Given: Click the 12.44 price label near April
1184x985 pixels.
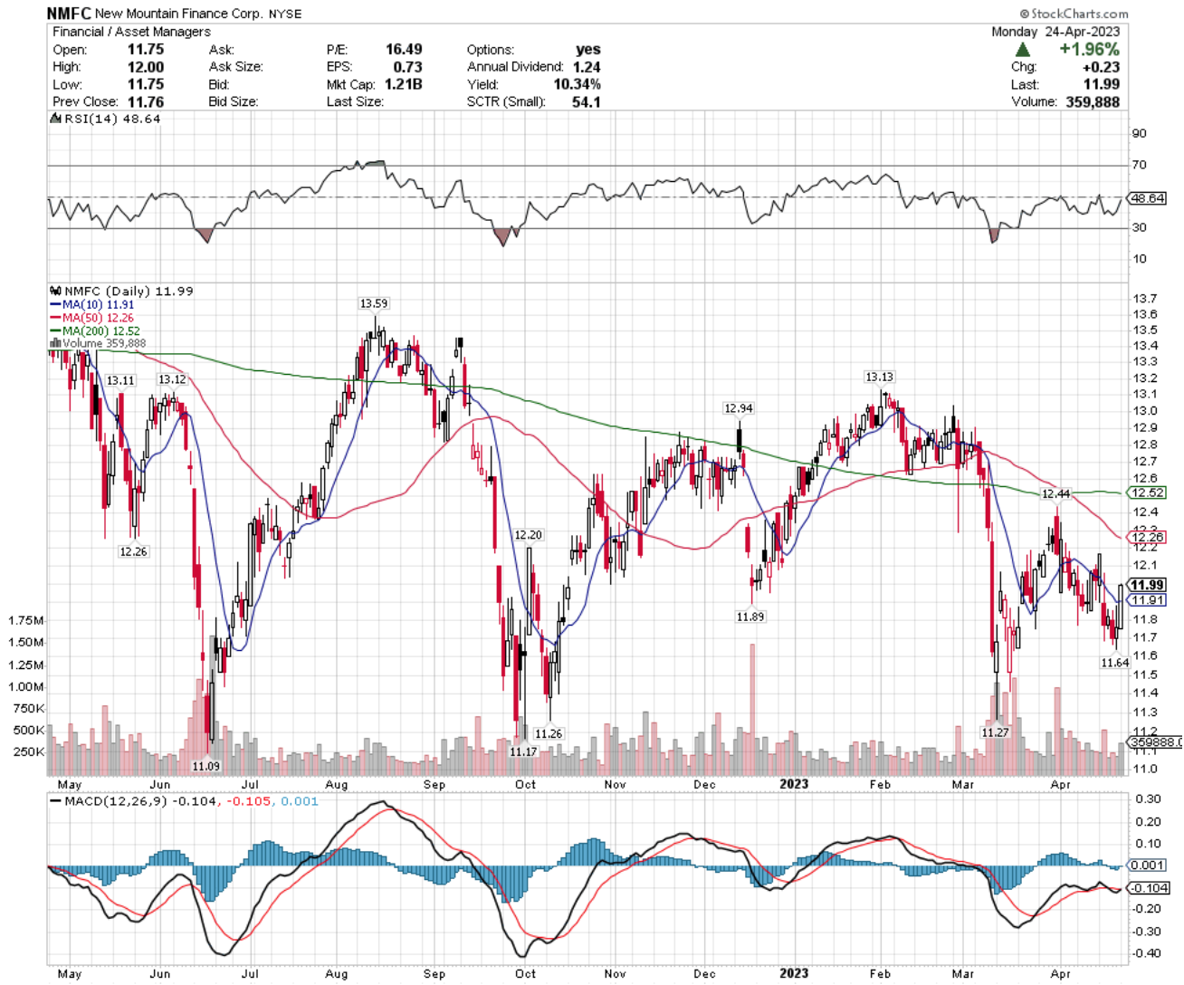Looking at the screenshot, I should click(1055, 494).
